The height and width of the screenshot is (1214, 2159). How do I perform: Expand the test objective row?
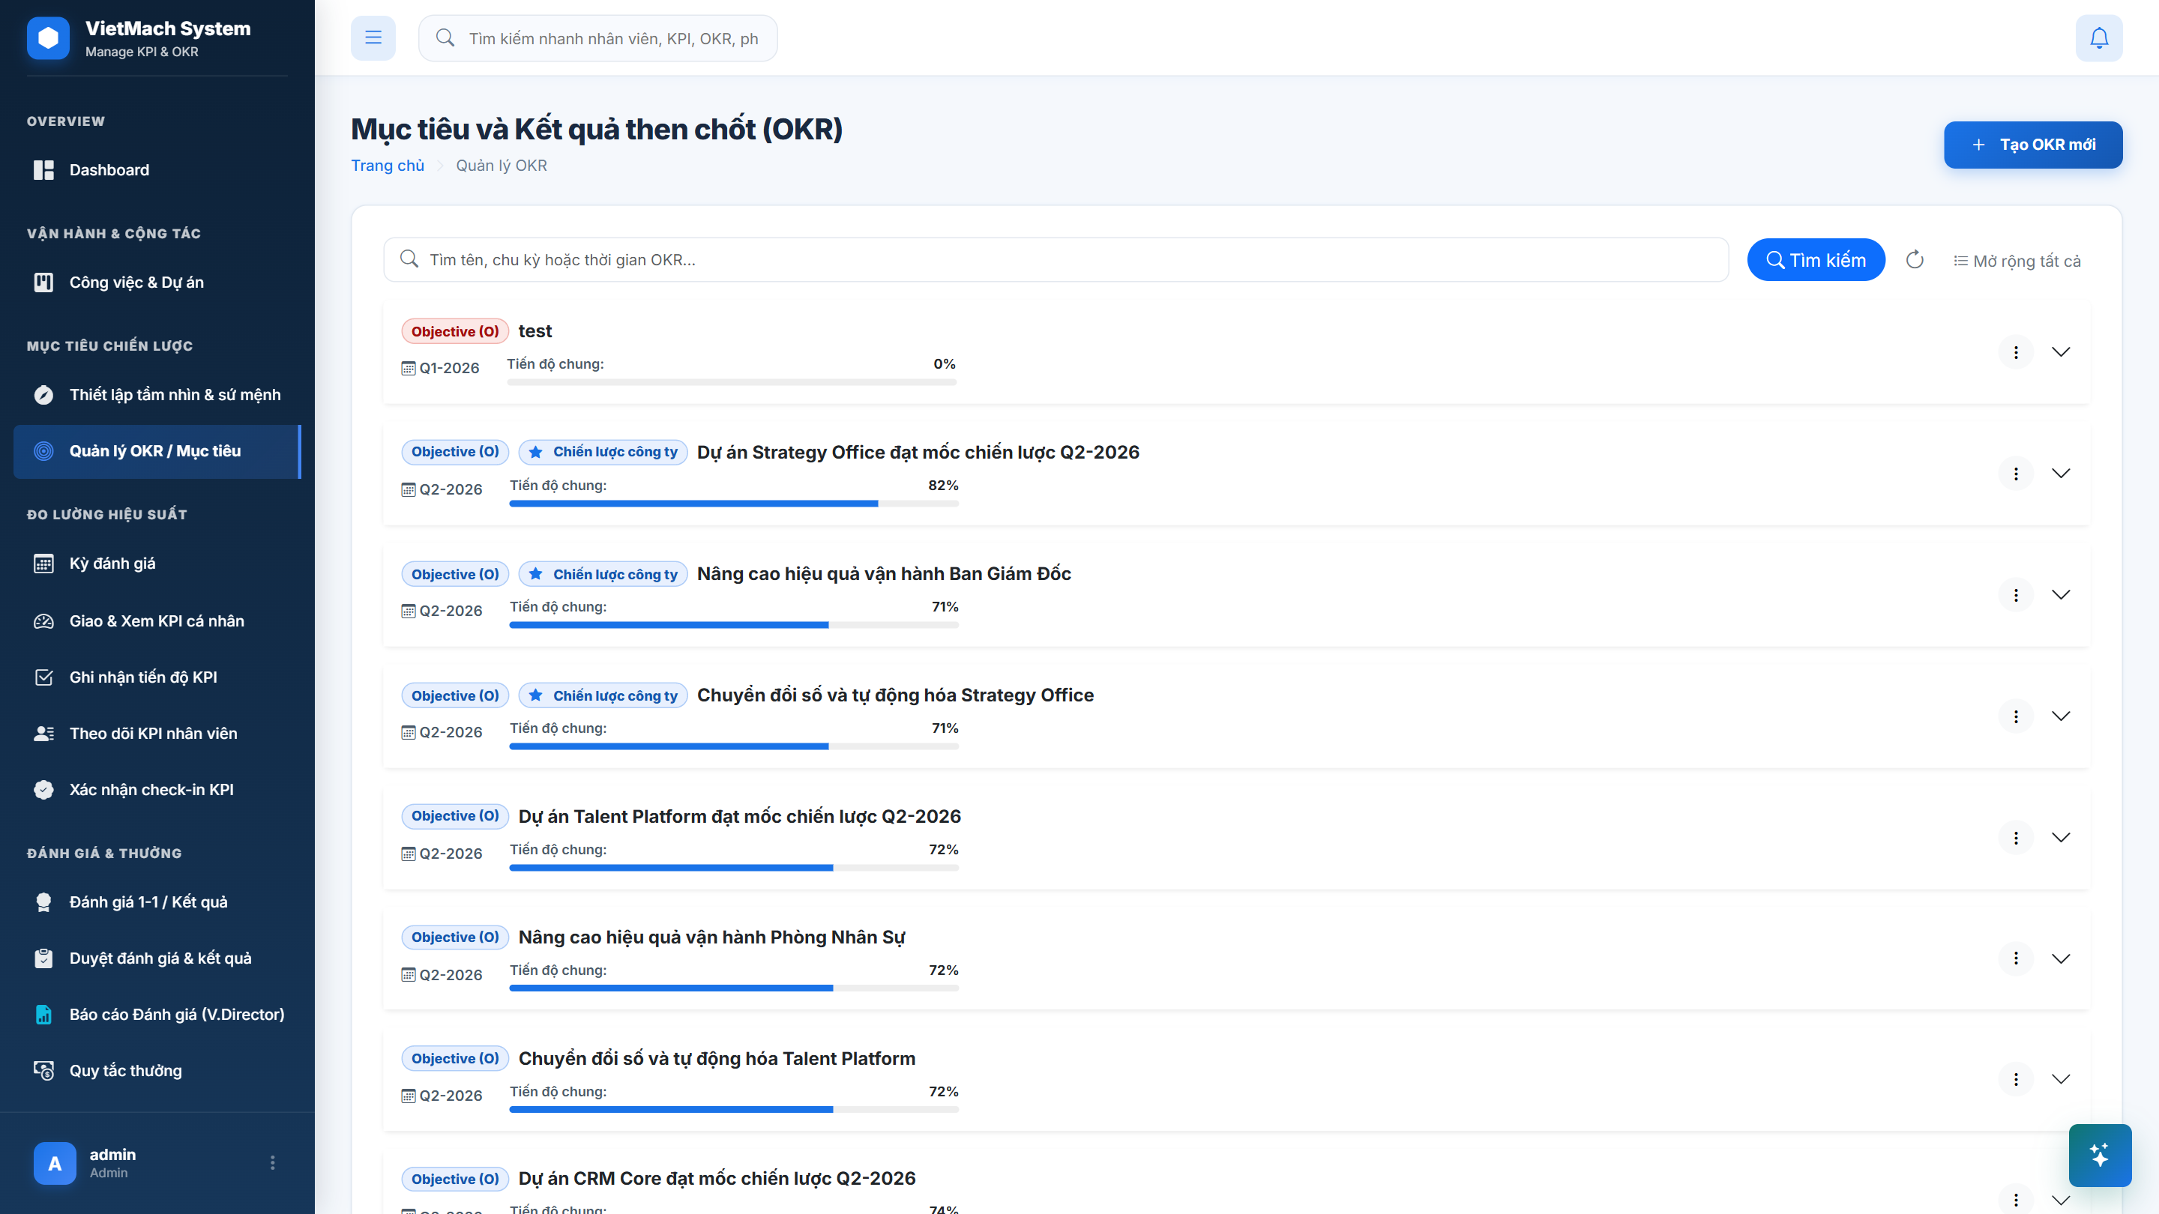coord(2061,352)
